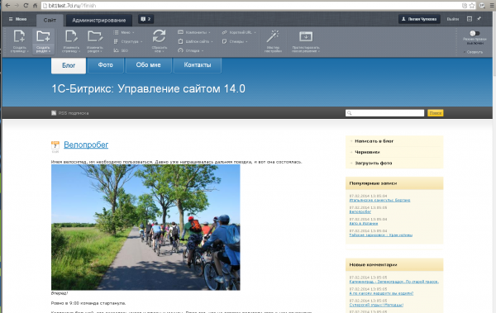Open the browser home page
Screen dimensions: 496x313
[x=35, y=6]
